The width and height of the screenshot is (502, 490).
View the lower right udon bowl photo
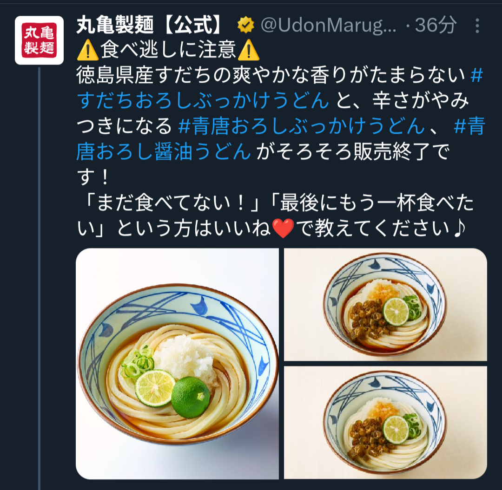[x=385, y=423]
